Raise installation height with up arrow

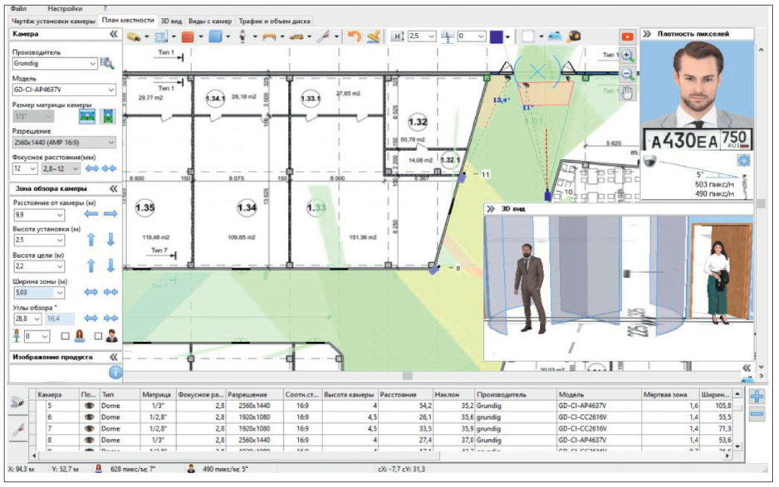pyautogui.click(x=91, y=240)
